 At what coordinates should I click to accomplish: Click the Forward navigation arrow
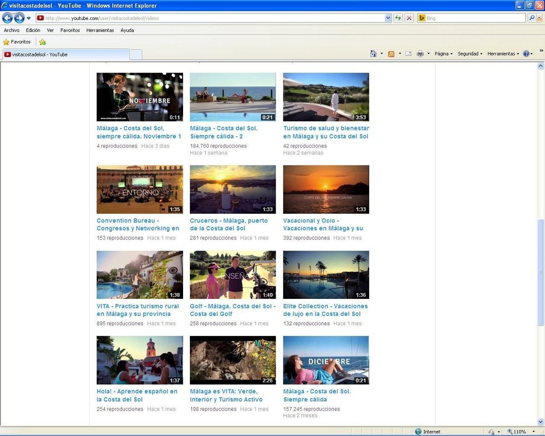click(19, 18)
